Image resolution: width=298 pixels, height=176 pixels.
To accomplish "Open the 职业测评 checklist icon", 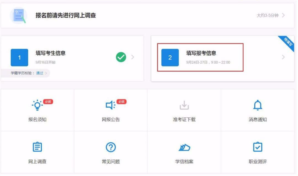I will [257, 147].
